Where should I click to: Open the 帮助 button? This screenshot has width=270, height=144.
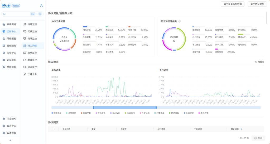click(258, 138)
